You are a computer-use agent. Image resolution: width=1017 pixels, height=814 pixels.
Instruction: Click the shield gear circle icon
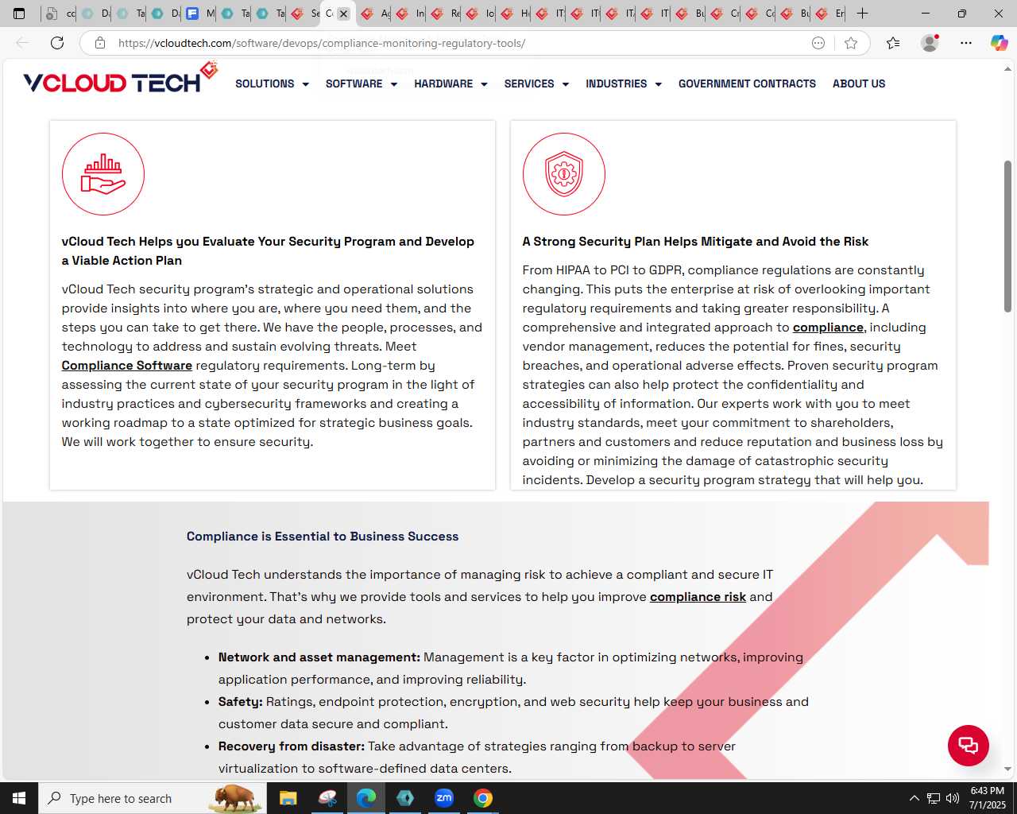click(x=564, y=174)
